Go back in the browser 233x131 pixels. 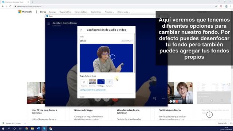pos(3,7)
